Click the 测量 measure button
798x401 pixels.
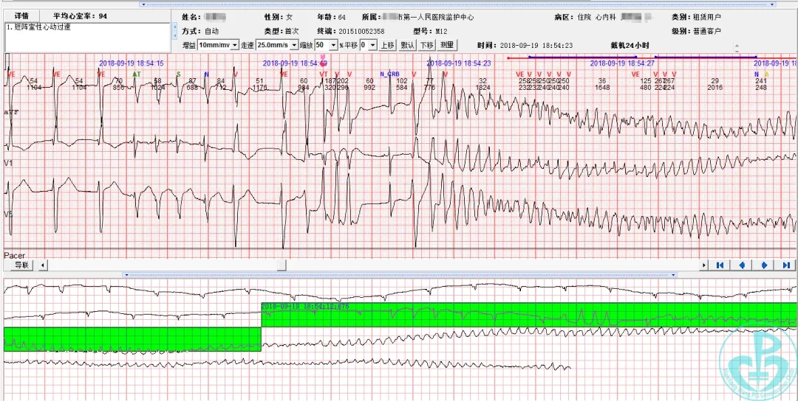[447, 45]
